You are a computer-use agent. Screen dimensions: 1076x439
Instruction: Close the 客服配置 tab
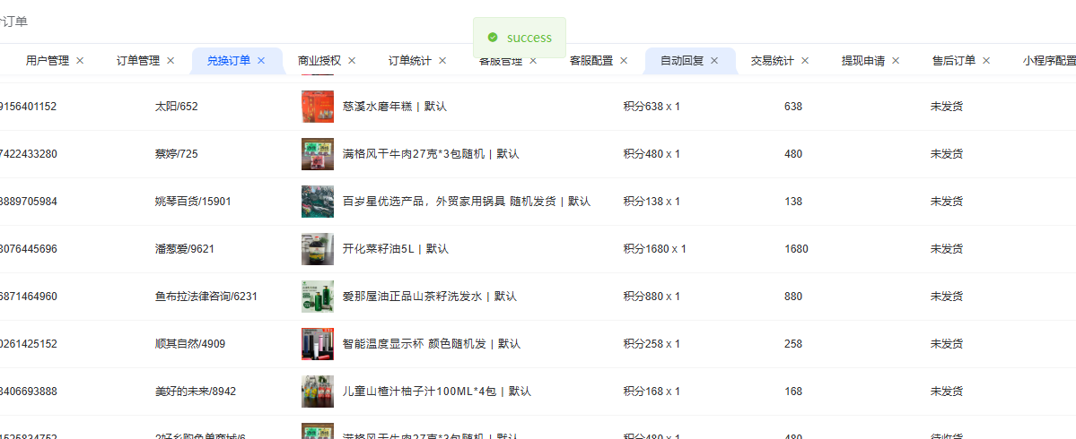point(624,60)
